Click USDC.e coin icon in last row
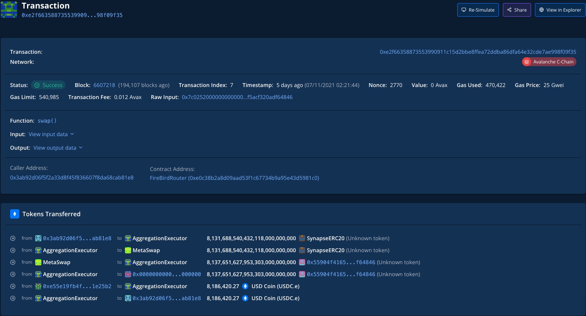 [245, 298]
